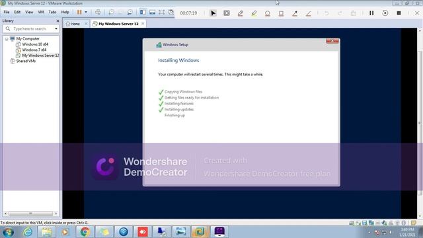Open Windows Explorer from taskbar
The height and width of the screenshot is (238, 423).
click(47, 232)
